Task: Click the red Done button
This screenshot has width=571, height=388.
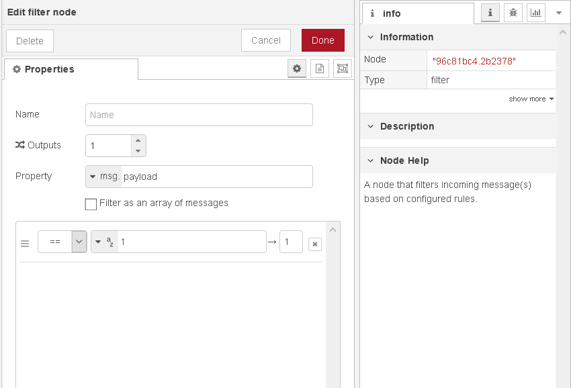Action: [x=322, y=40]
